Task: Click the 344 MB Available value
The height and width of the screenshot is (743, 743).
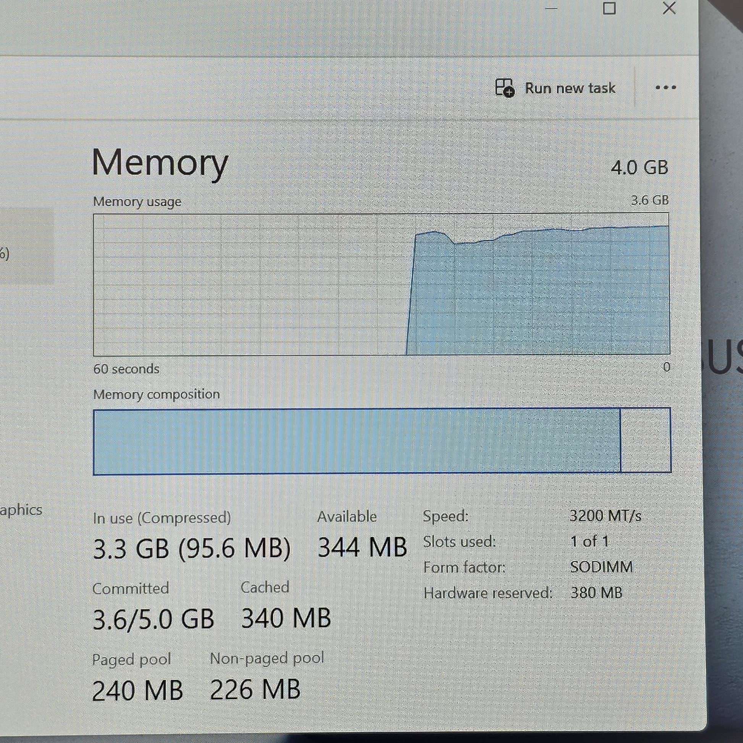Action: (x=362, y=548)
